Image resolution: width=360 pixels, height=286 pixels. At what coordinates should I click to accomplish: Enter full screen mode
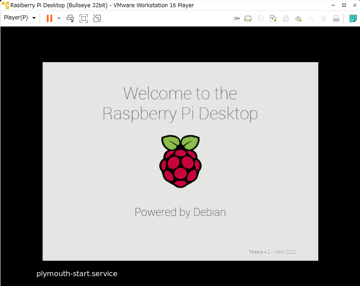84,18
